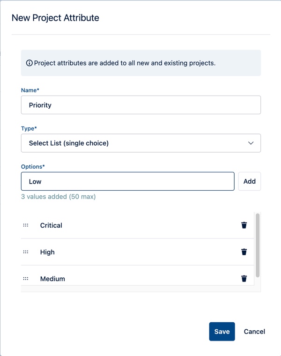Select the drag handle for Medium
The width and height of the screenshot is (281, 356).
[x=26, y=279]
